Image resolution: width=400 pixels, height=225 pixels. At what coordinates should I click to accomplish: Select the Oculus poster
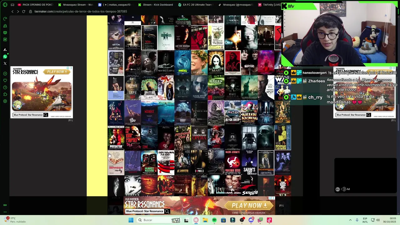199,113
